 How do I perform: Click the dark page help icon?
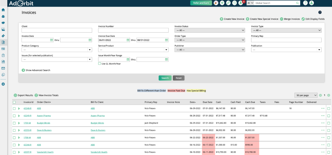click(320, 12)
